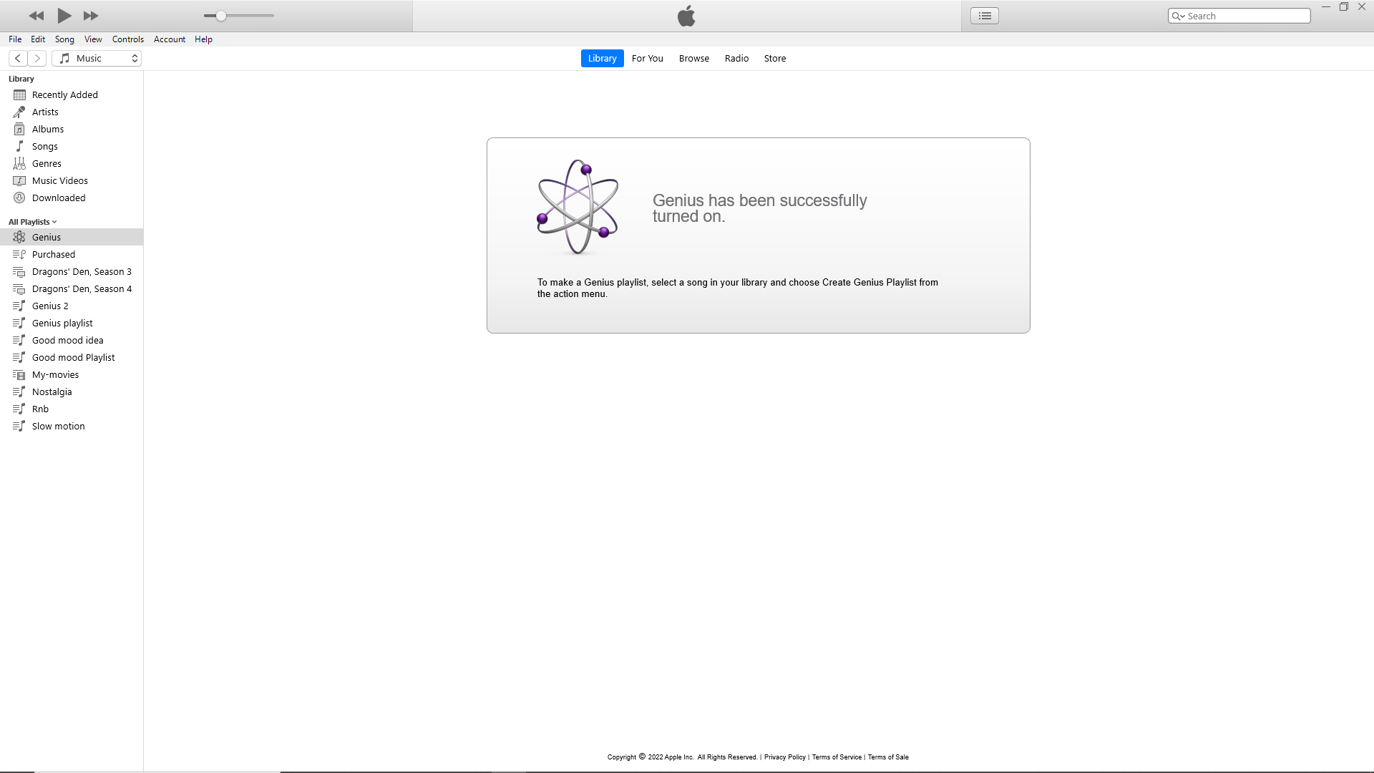Collapse the All Playlists section
This screenshot has width=1374, height=773.
click(33, 222)
